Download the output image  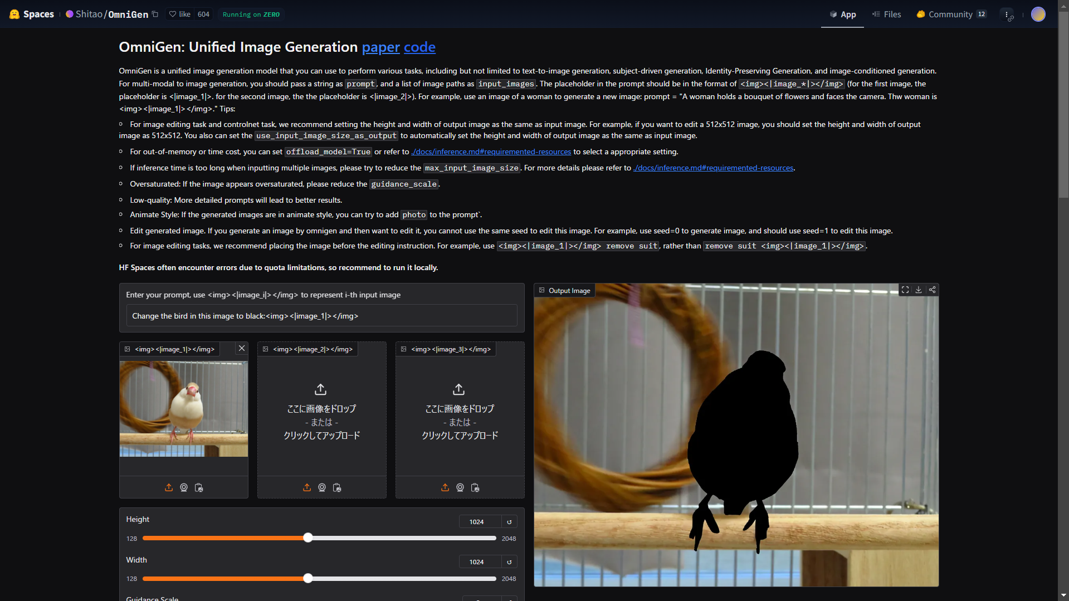click(x=919, y=290)
